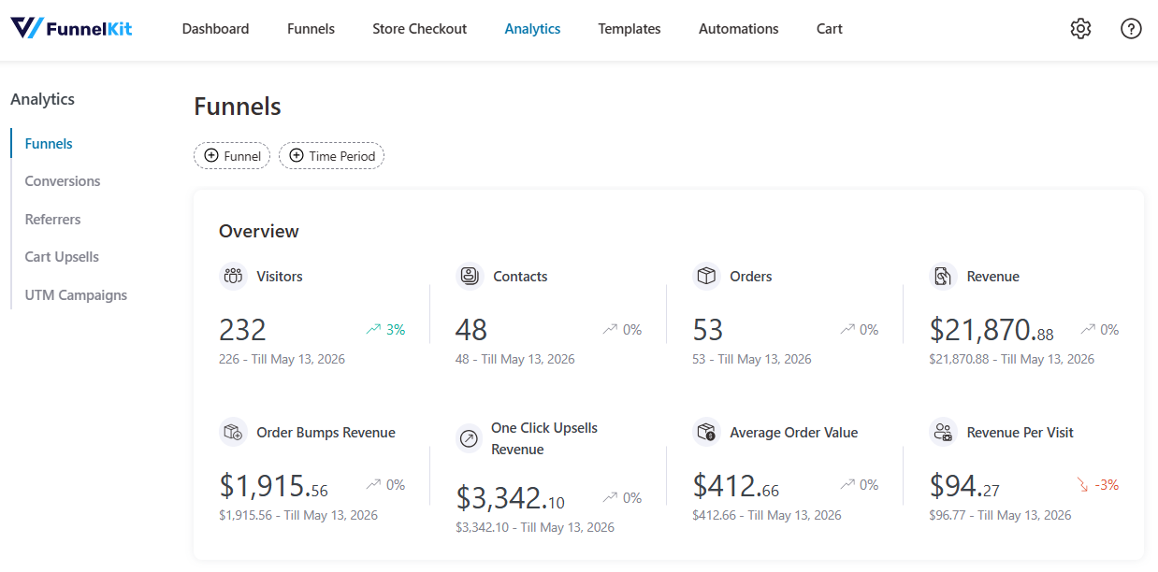The image size is (1158, 572).
Task: Click the Average Order Value icon
Action: pos(706,433)
